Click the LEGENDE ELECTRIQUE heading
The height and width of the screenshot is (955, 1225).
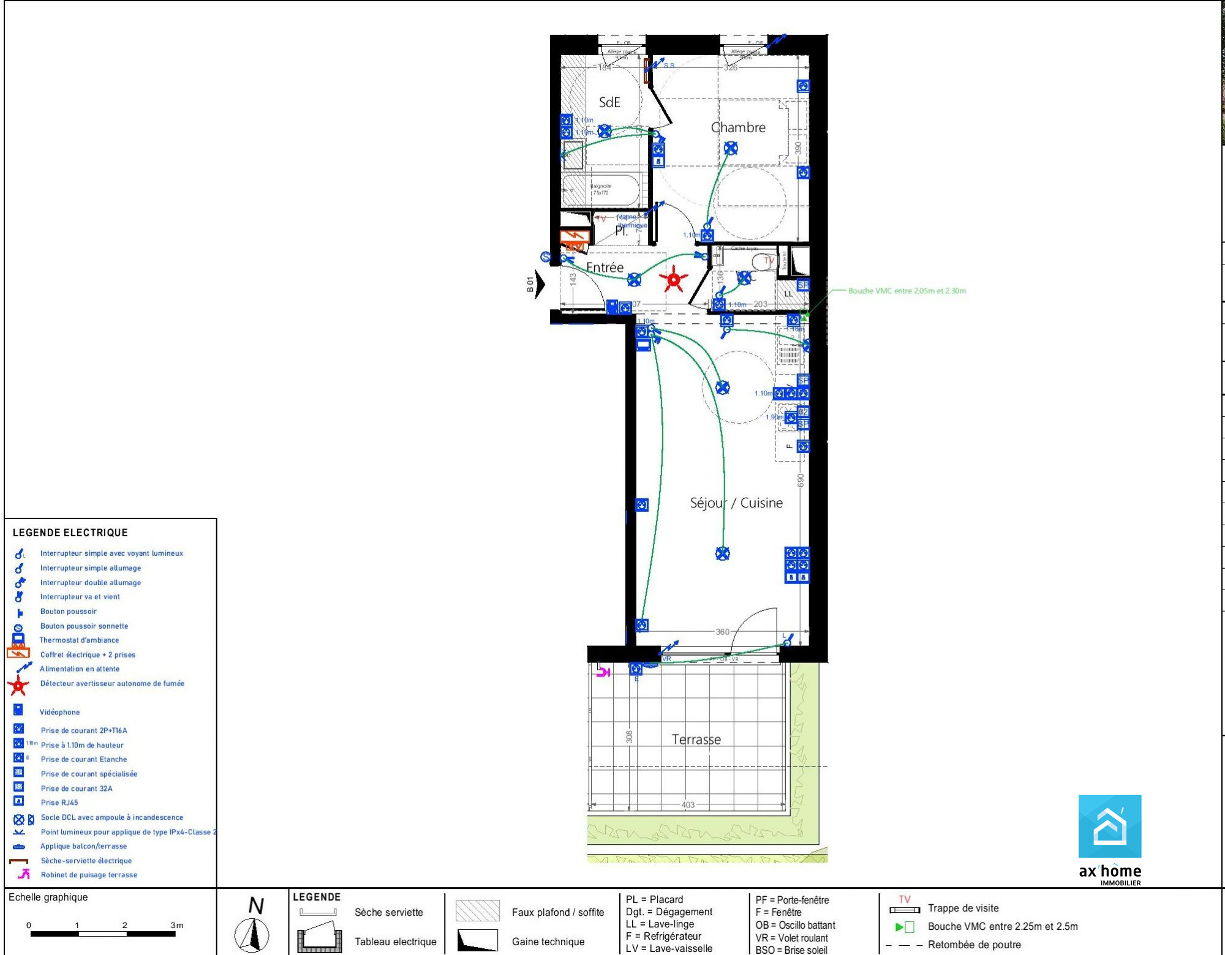pos(70,533)
